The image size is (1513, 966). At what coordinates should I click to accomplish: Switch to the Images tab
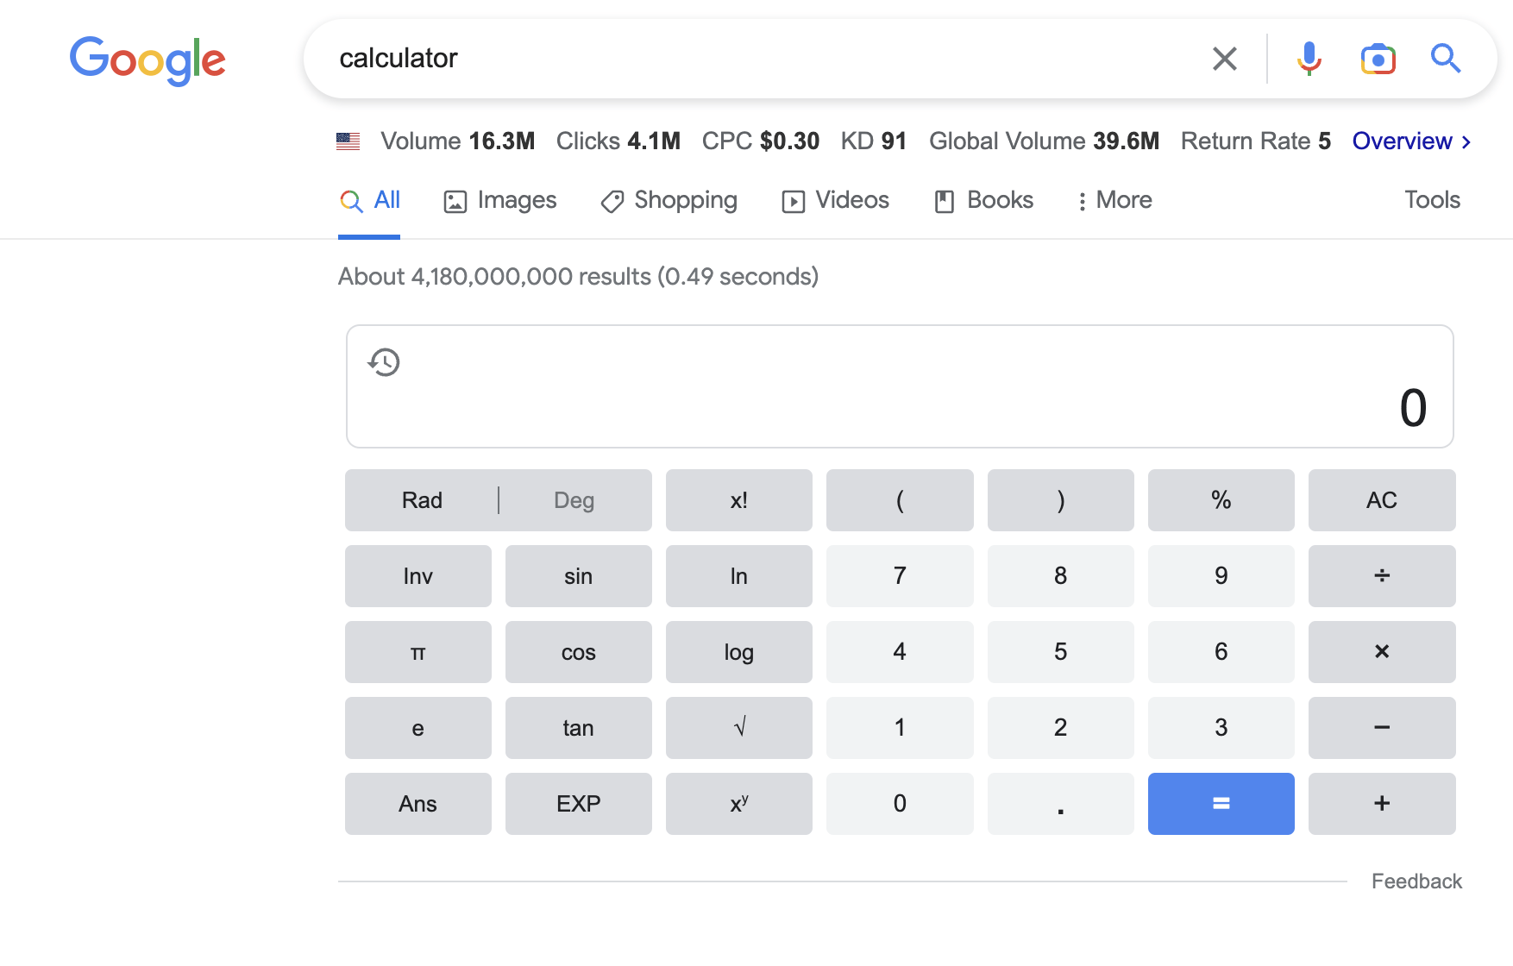[x=499, y=200]
